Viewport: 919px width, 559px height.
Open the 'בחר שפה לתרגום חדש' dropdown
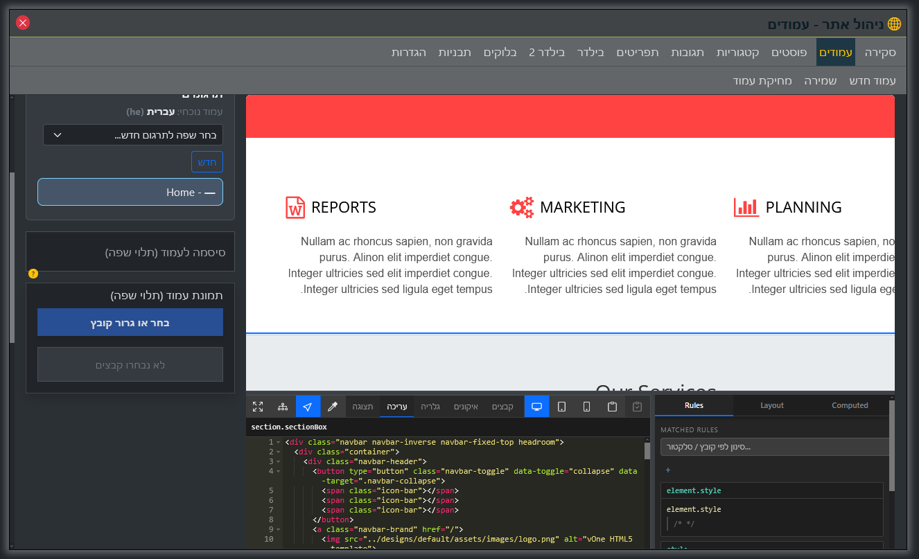point(133,135)
